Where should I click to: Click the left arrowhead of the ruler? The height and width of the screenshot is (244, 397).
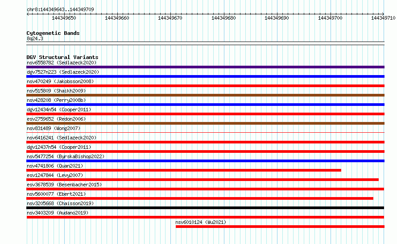point(28,14)
